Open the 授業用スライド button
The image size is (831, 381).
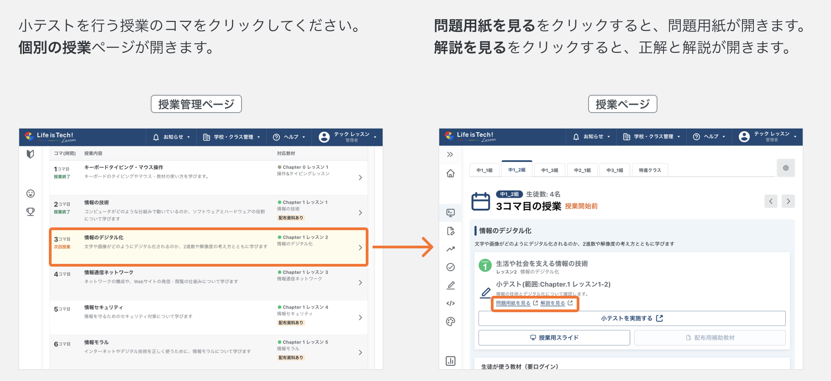pyautogui.click(x=554, y=338)
